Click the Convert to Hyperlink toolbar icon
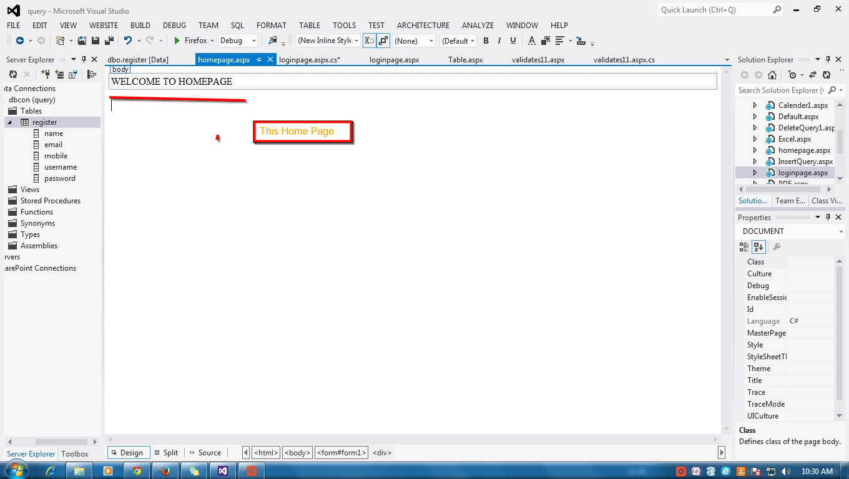Viewport: 849px width, 479px height. click(581, 41)
